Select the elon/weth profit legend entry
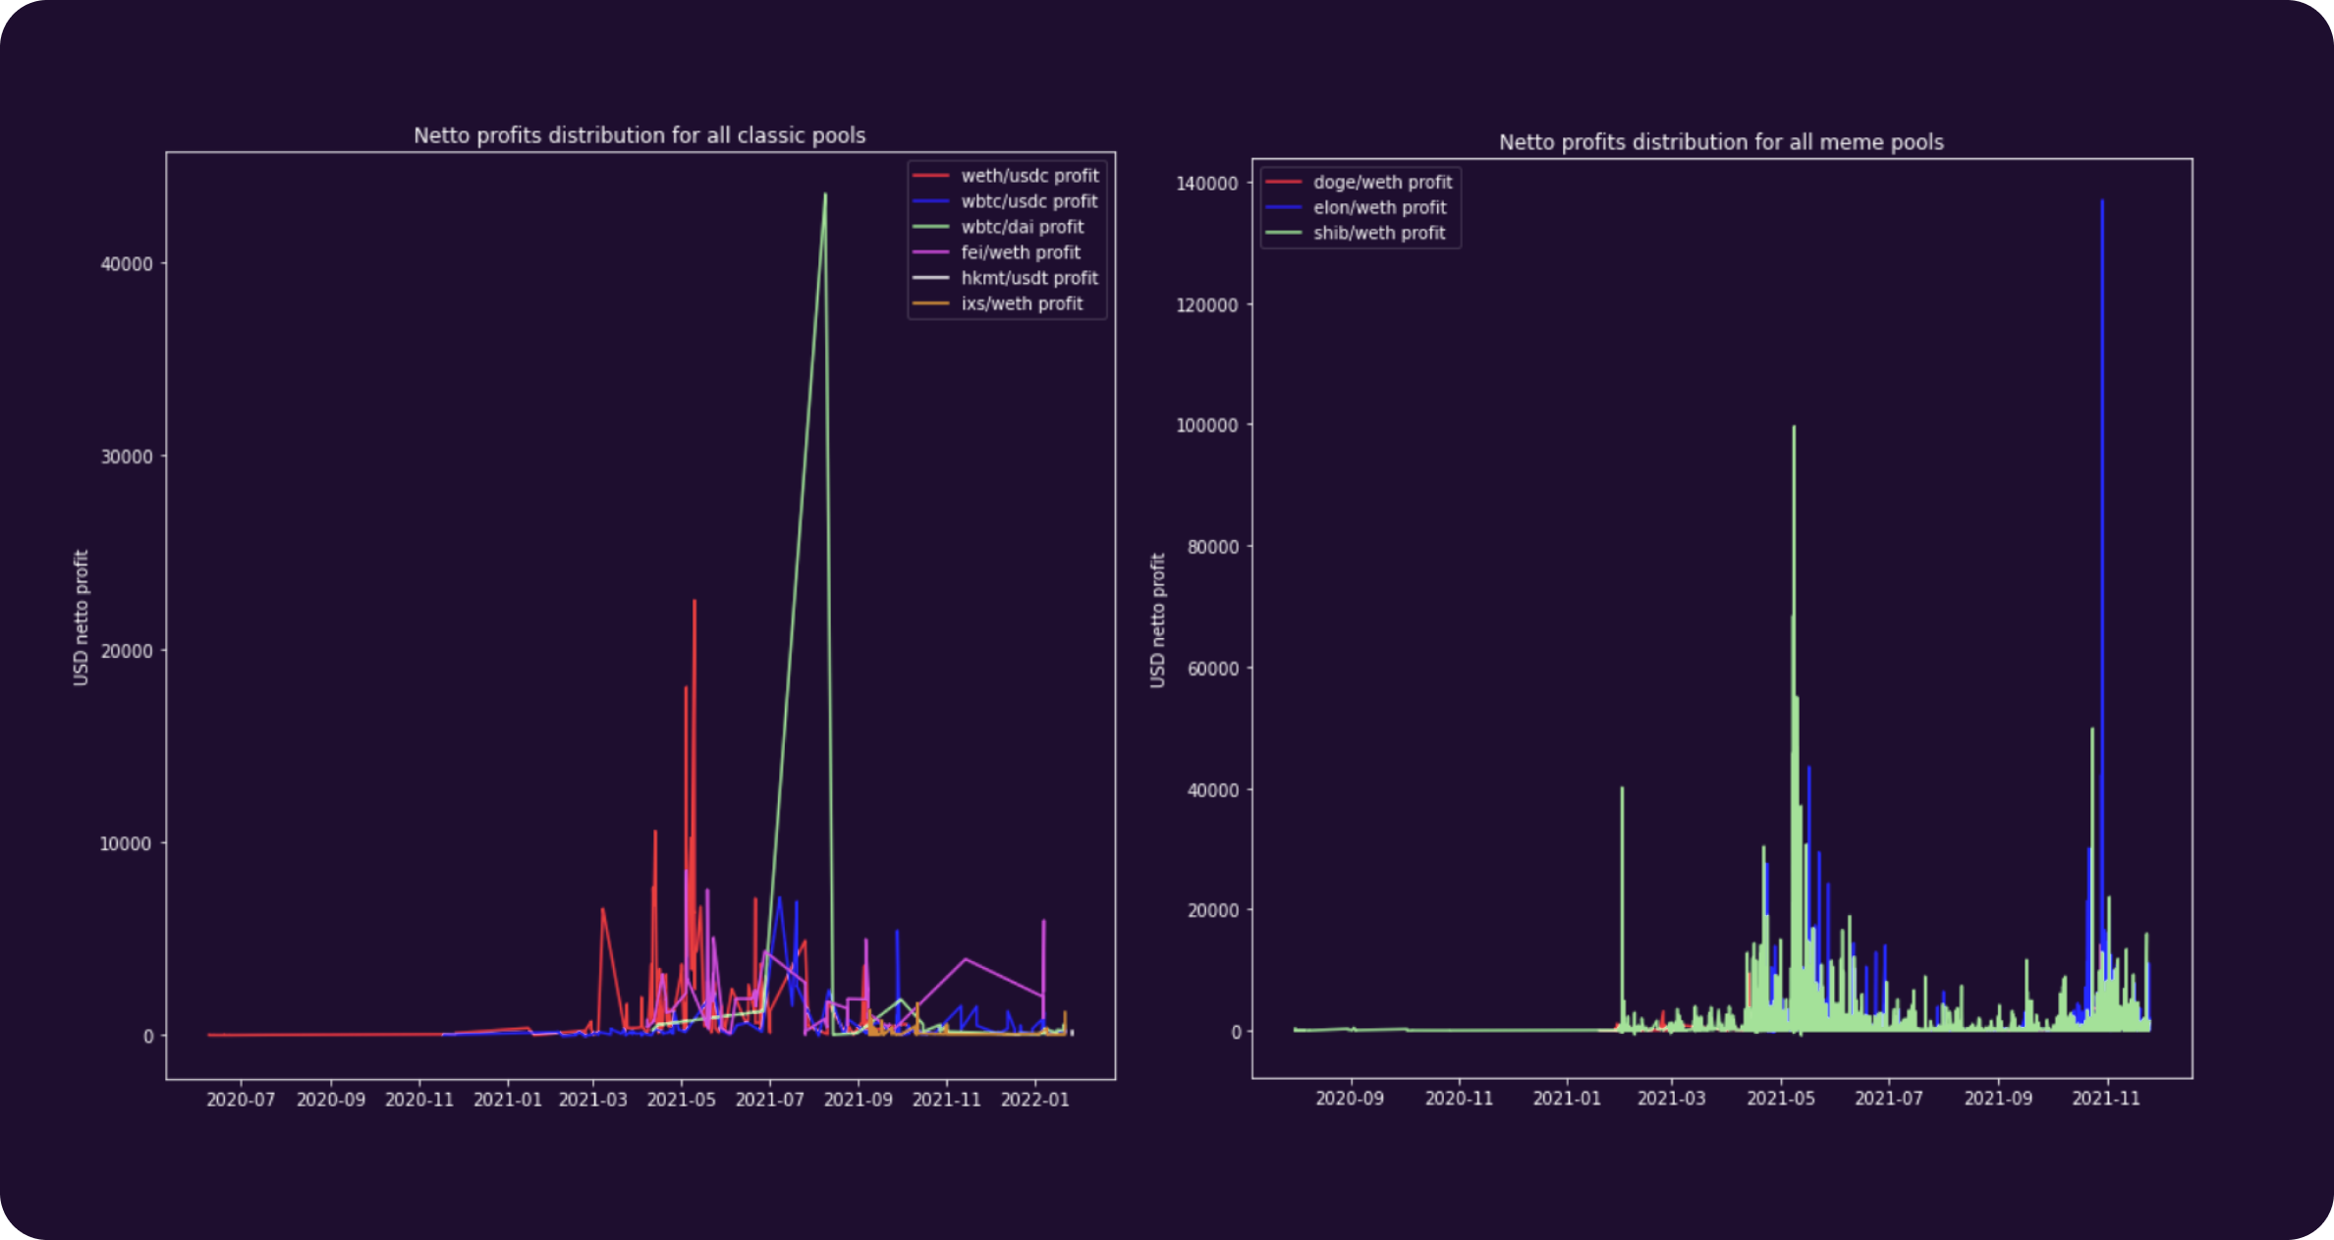This screenshot has height=1240, width=2334. pyautogui.click(x=1378, y=207)
